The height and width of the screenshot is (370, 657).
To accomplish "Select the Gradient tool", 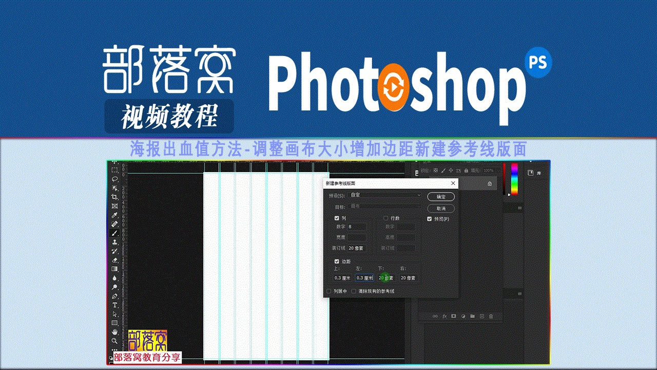I will [114, 269].
